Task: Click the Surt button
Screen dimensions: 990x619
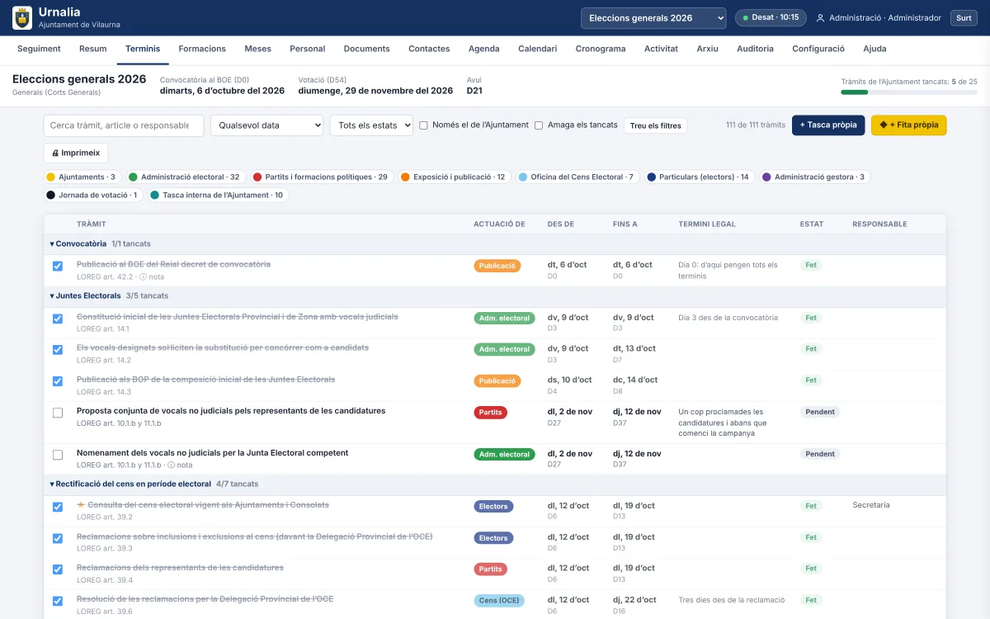Action: [x=964, y=18]
